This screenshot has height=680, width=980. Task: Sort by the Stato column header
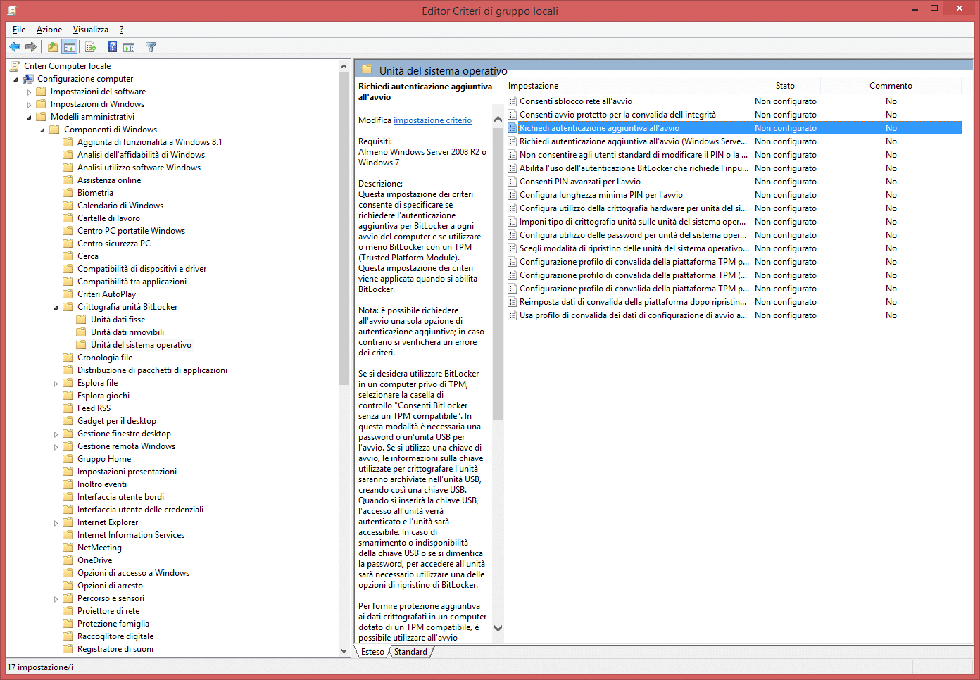pos(785,86)
